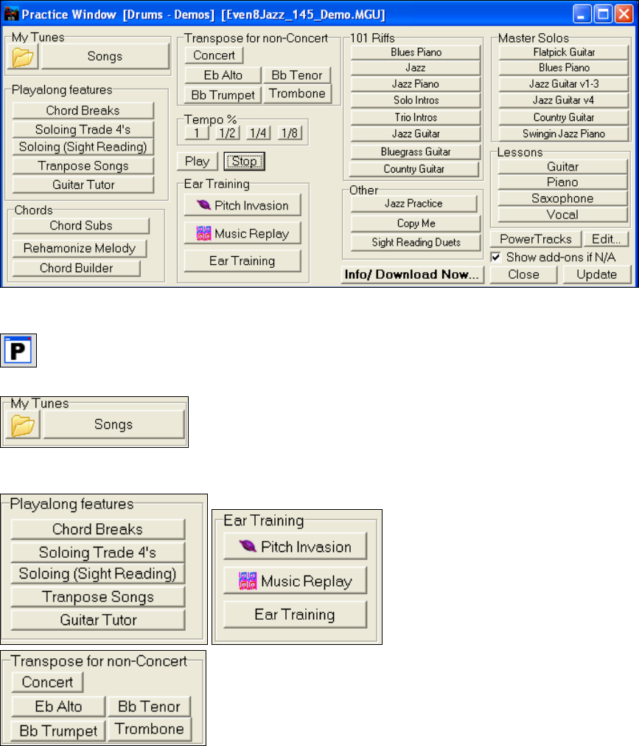Open Bluegrass Guitar riffs
639x746 pixels.
(416, 152)
